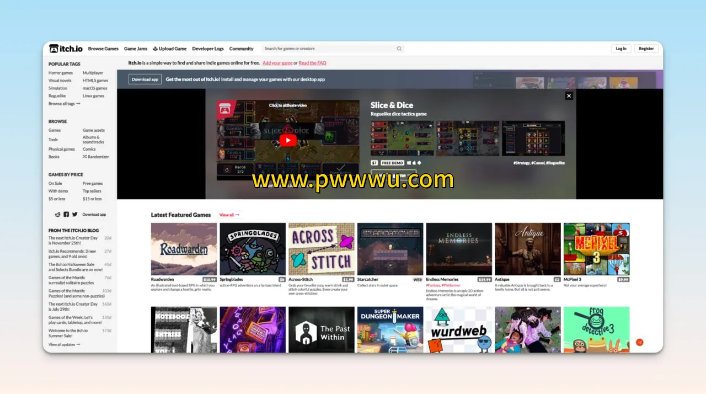
Task: Open Game Jams in top navigation
Action: [136, 49]
